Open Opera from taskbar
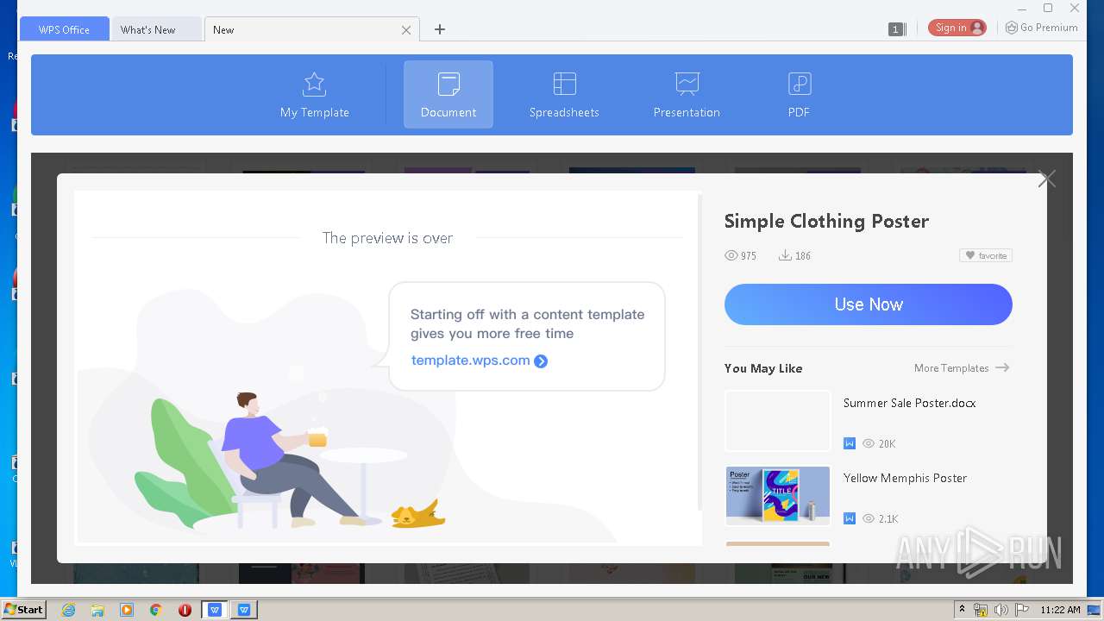The height and width of the screenshot is (621, 1104). (x=185, y=610)
